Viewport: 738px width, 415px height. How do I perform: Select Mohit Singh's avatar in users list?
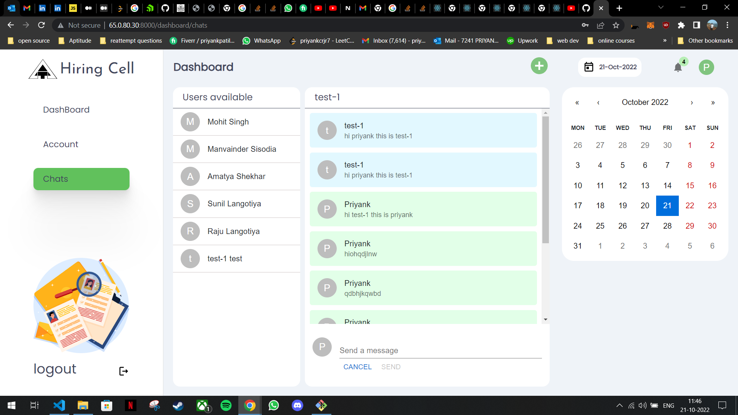click(190, 122)
